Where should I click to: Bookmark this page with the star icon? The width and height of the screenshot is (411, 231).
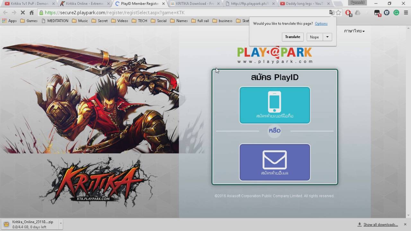coord(338,13)
